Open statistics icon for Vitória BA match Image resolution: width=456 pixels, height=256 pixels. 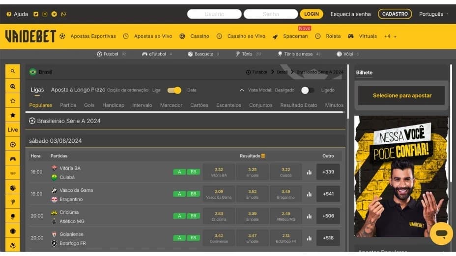point(309,172)
